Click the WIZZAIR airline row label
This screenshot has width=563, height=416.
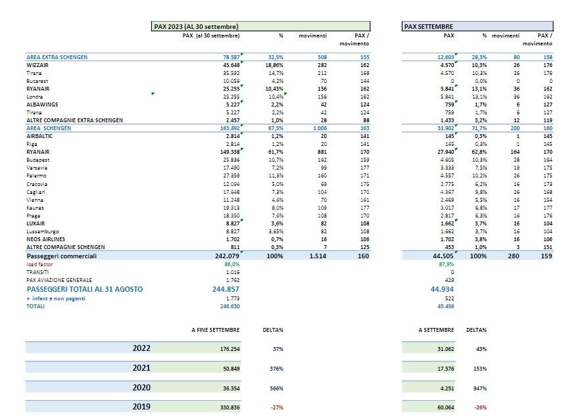pos(37,65)
